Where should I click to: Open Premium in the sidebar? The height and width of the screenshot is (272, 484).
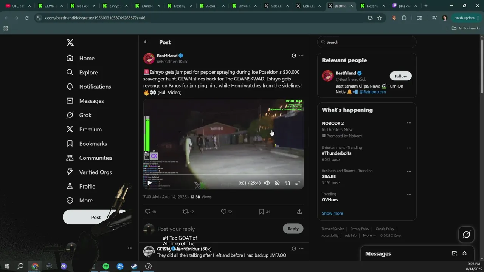tap(84, 130)
